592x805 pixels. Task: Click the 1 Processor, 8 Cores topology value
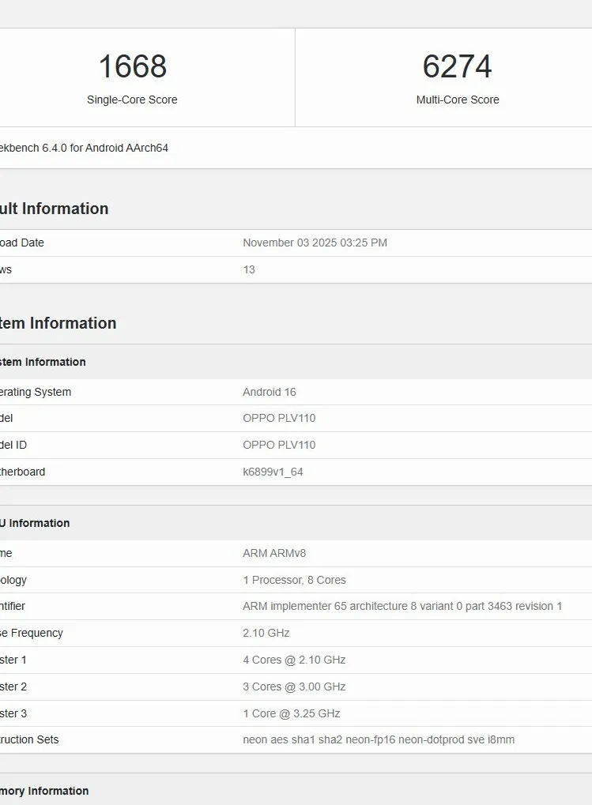[294, 580]
